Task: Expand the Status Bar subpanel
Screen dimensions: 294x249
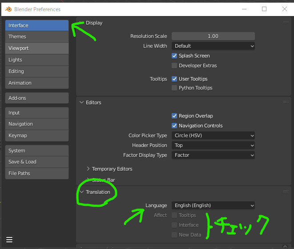Action: (88, 180)
